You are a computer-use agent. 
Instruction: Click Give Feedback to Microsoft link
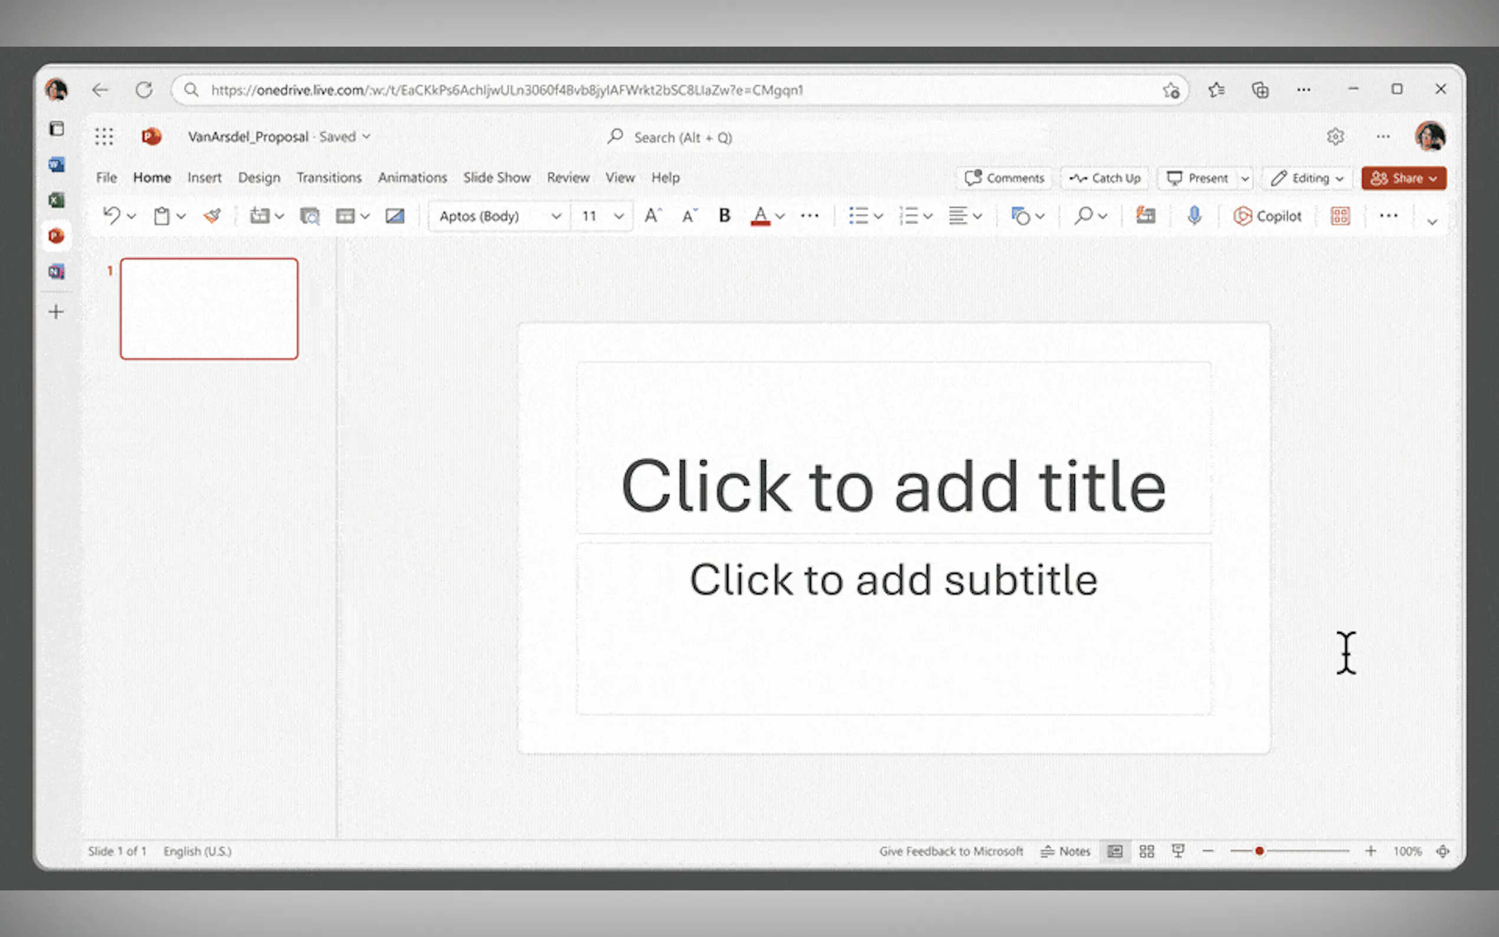(951, 851)
